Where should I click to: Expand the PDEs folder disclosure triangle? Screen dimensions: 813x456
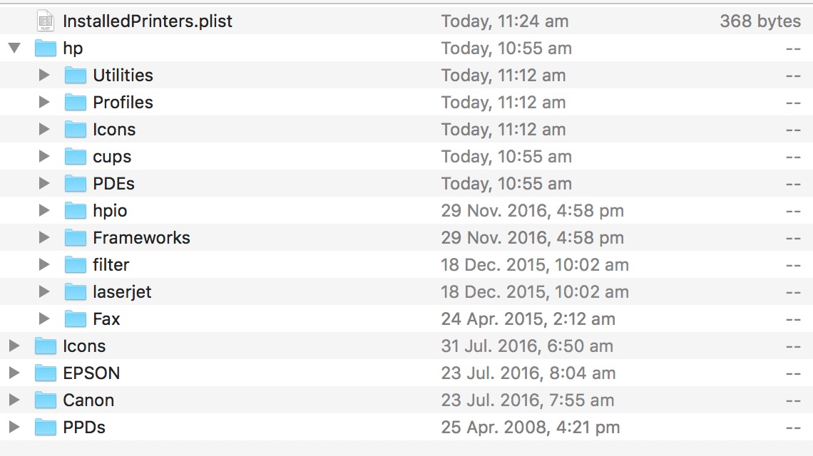pyautogui.click(x=45, y=183)
